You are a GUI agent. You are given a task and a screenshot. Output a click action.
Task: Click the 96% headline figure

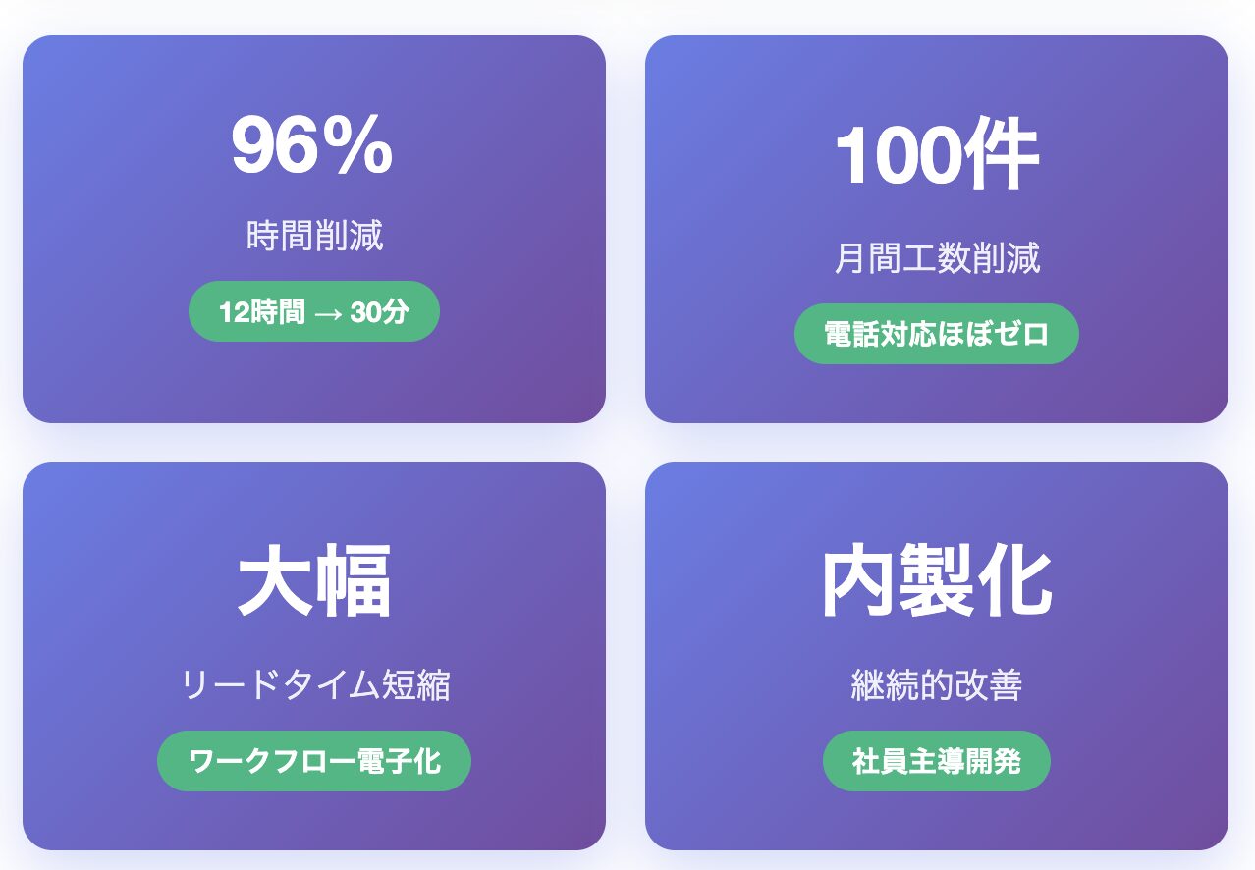[x=312, y=146]
